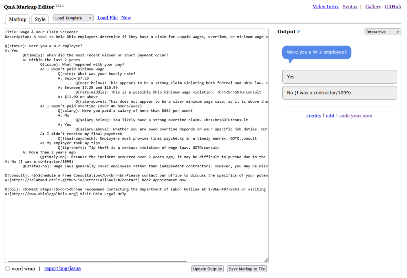Choose No (I was a contractor/1099)
Viewport: 407px width, 278px height.
click(x=339, y=93)
